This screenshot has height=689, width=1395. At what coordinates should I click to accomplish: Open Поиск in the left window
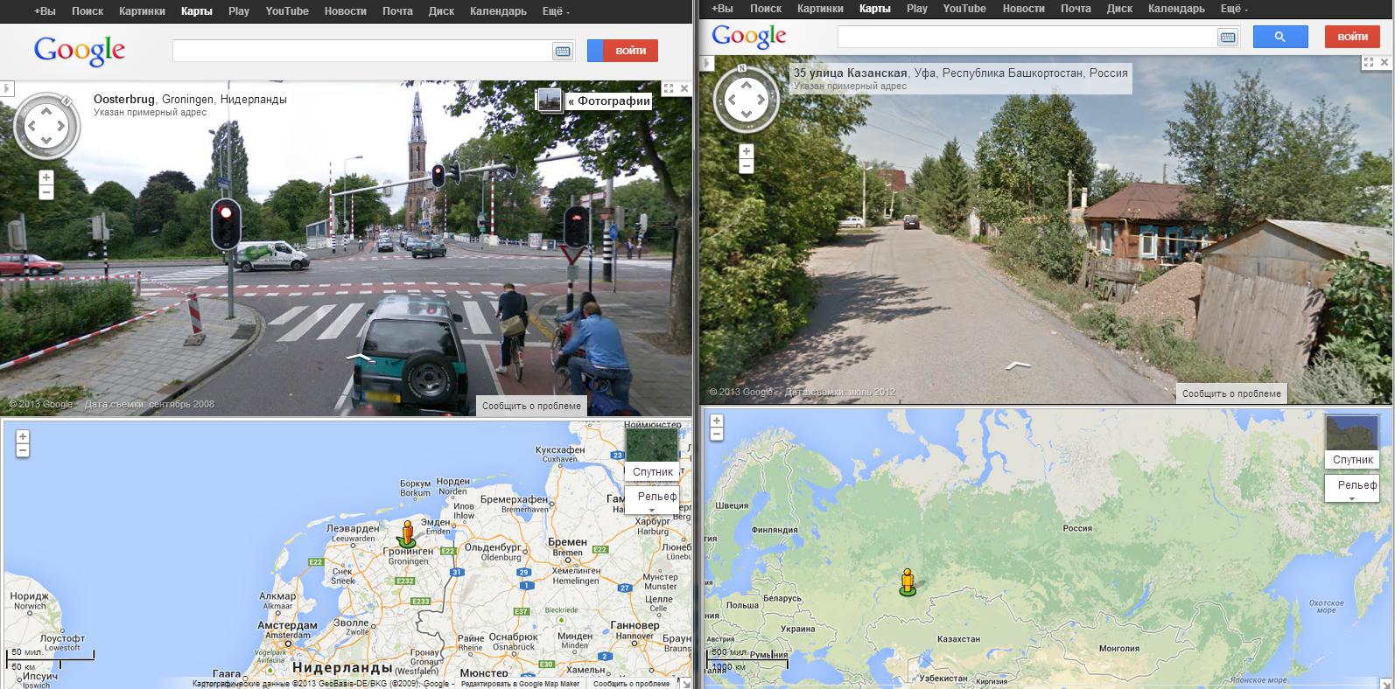click(88, 11)
